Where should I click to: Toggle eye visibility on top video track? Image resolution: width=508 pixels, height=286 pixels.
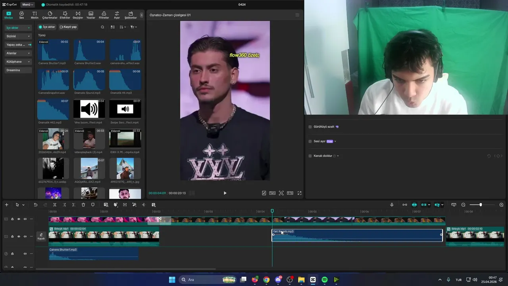tap(18, 219)
